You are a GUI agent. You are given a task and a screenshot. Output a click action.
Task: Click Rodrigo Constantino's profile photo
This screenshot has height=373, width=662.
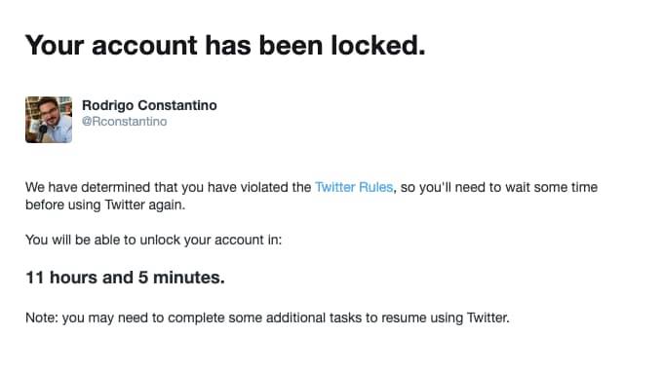tap(49, 120)
